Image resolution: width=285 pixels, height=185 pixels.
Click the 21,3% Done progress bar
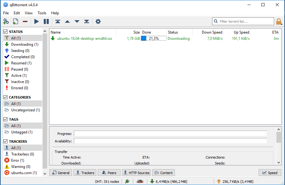154,39
